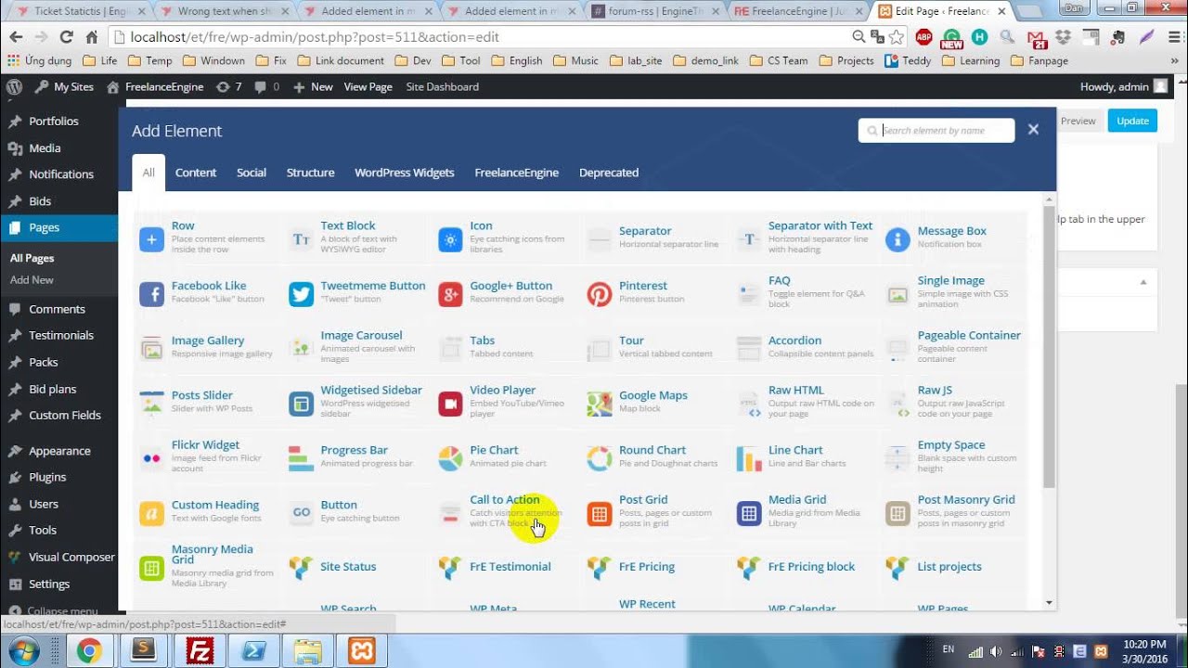This screenshot has height=668, width=1188.
Task: Choose the Media Grid element icon
Action: (x=749, y=513)
